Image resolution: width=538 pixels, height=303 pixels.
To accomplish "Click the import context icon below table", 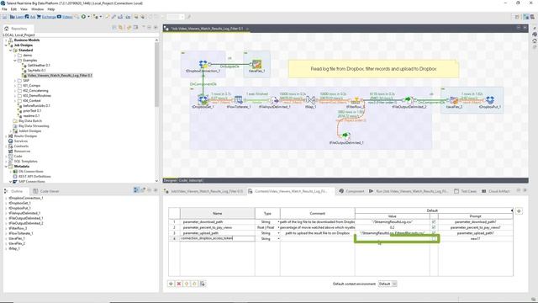I will click(203, 284).
